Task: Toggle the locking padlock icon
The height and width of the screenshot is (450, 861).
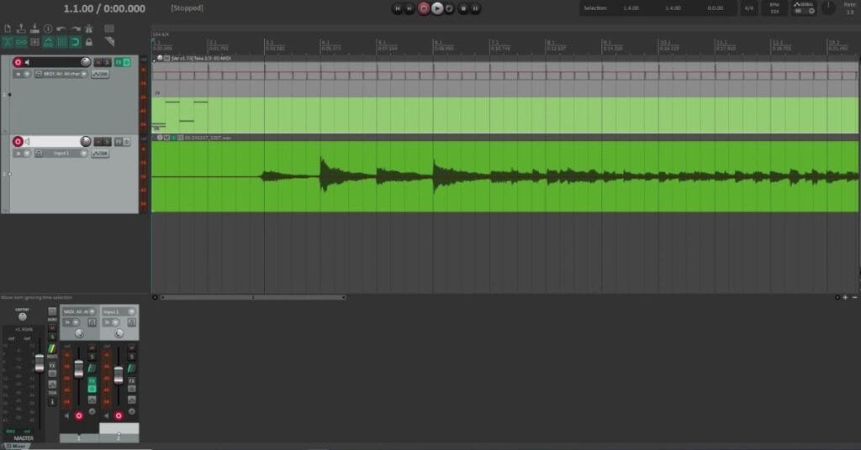Action: pos(89,42)
